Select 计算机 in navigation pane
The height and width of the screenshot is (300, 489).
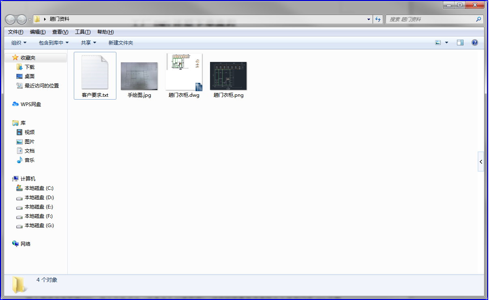pyautogui.click(x=28, y=179)
